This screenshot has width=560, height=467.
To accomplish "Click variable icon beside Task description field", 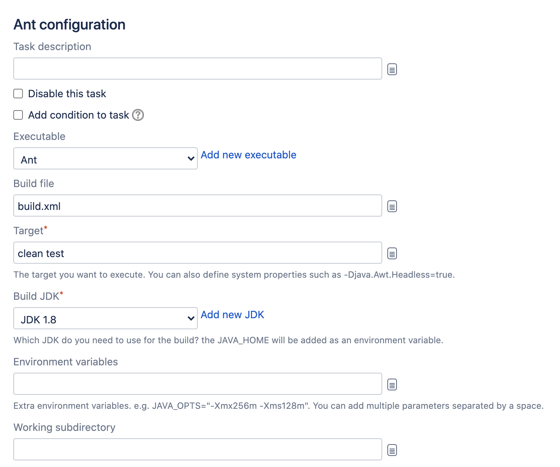I will [x=392, y=69].
